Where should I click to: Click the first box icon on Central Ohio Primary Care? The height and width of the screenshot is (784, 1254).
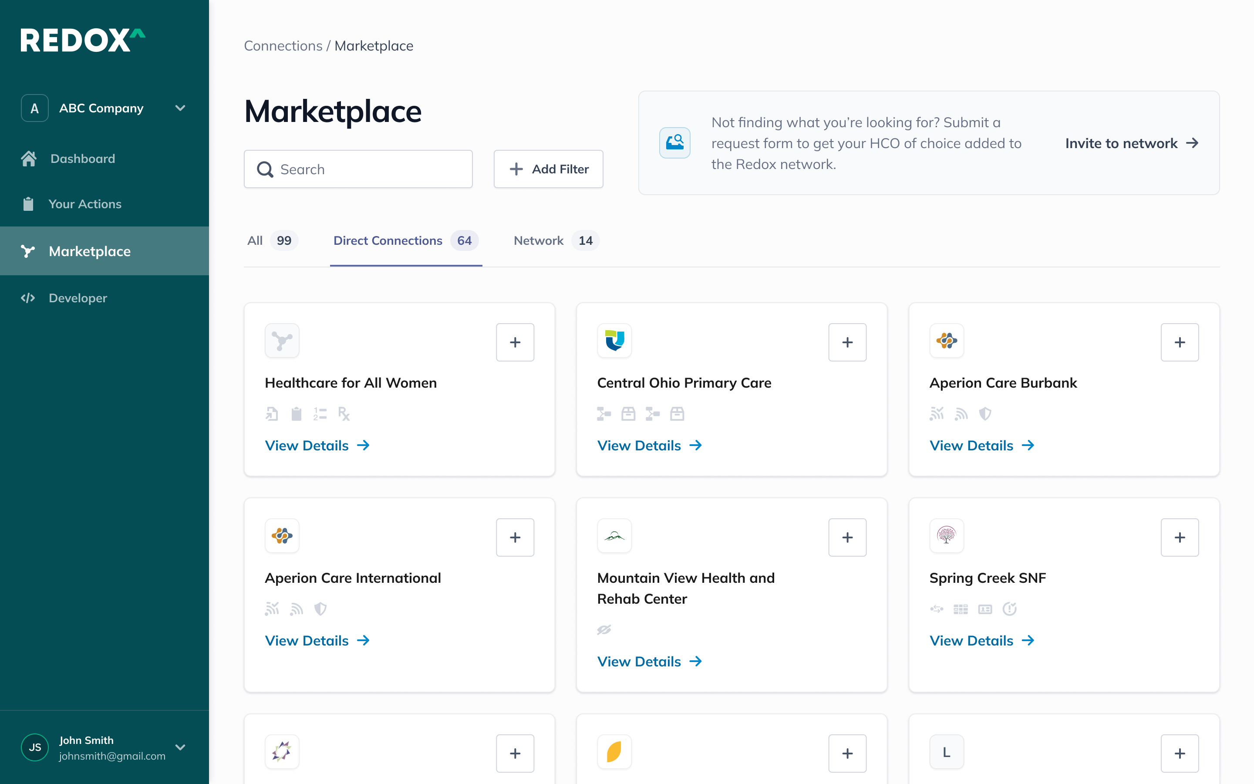point(629,414)
